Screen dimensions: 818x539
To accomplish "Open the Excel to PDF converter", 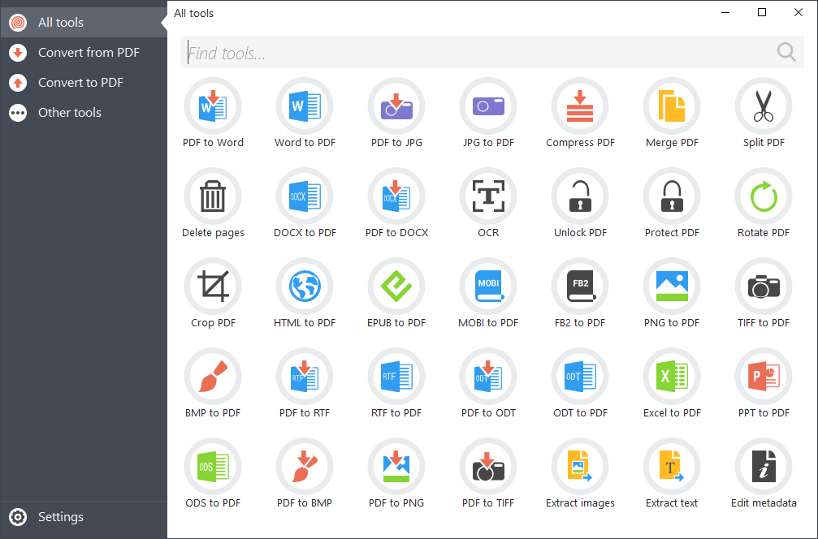I will 672,384.
